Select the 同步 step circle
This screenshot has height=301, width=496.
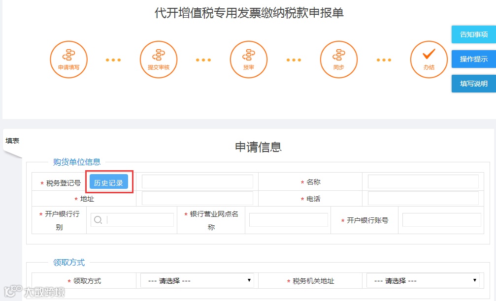[x=339, y=60]
